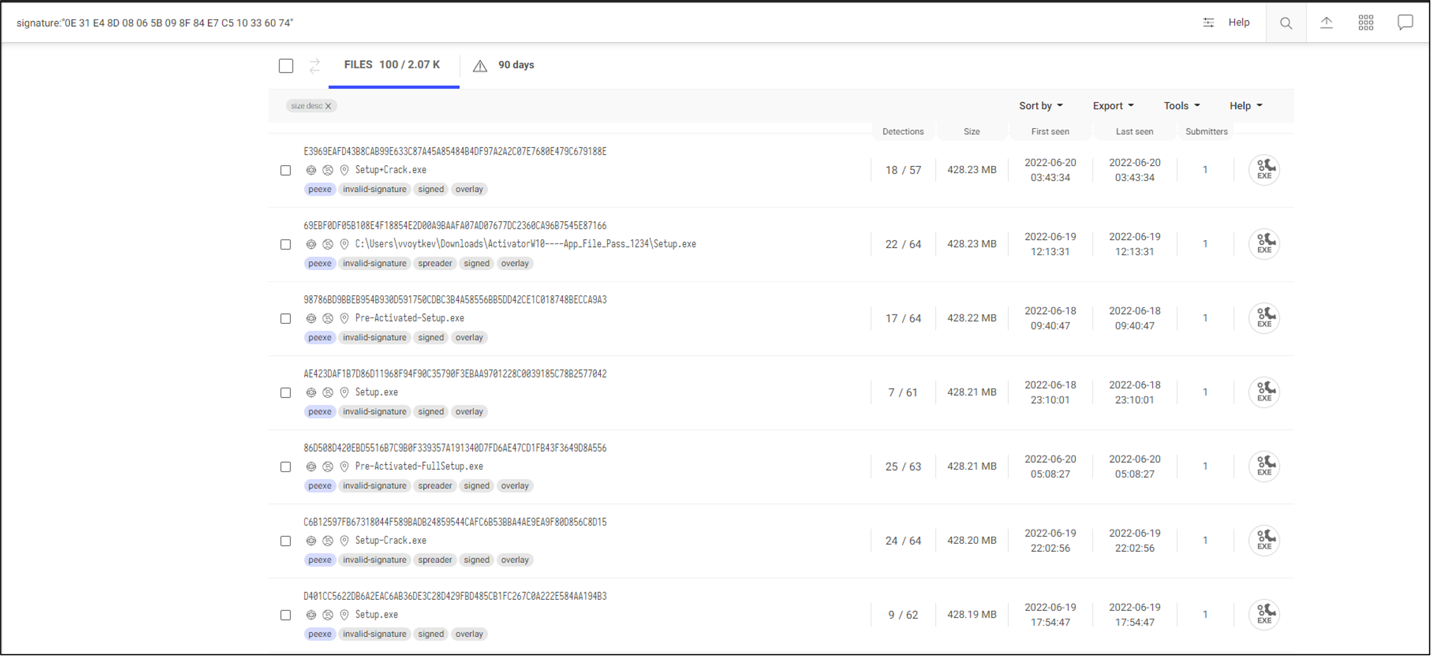Image resolution: width=1431 pixels, height=656 pixels.
Task: Click the upload file icon
Action: pos(1326,23)
